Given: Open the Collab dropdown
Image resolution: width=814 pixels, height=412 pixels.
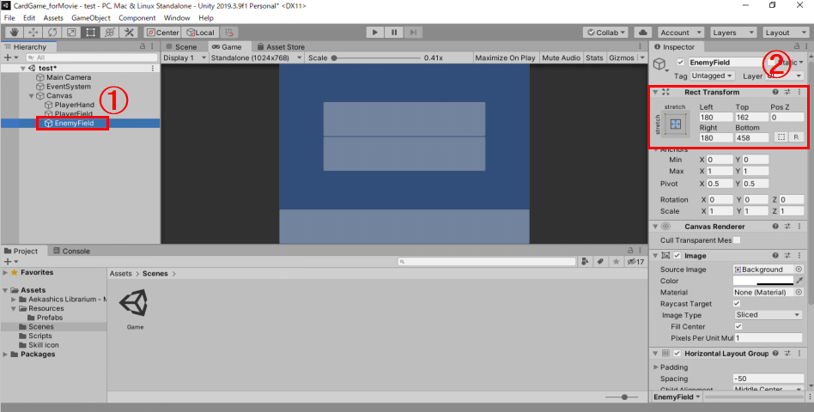Looking at the screenshot, I should click(605, 32).
